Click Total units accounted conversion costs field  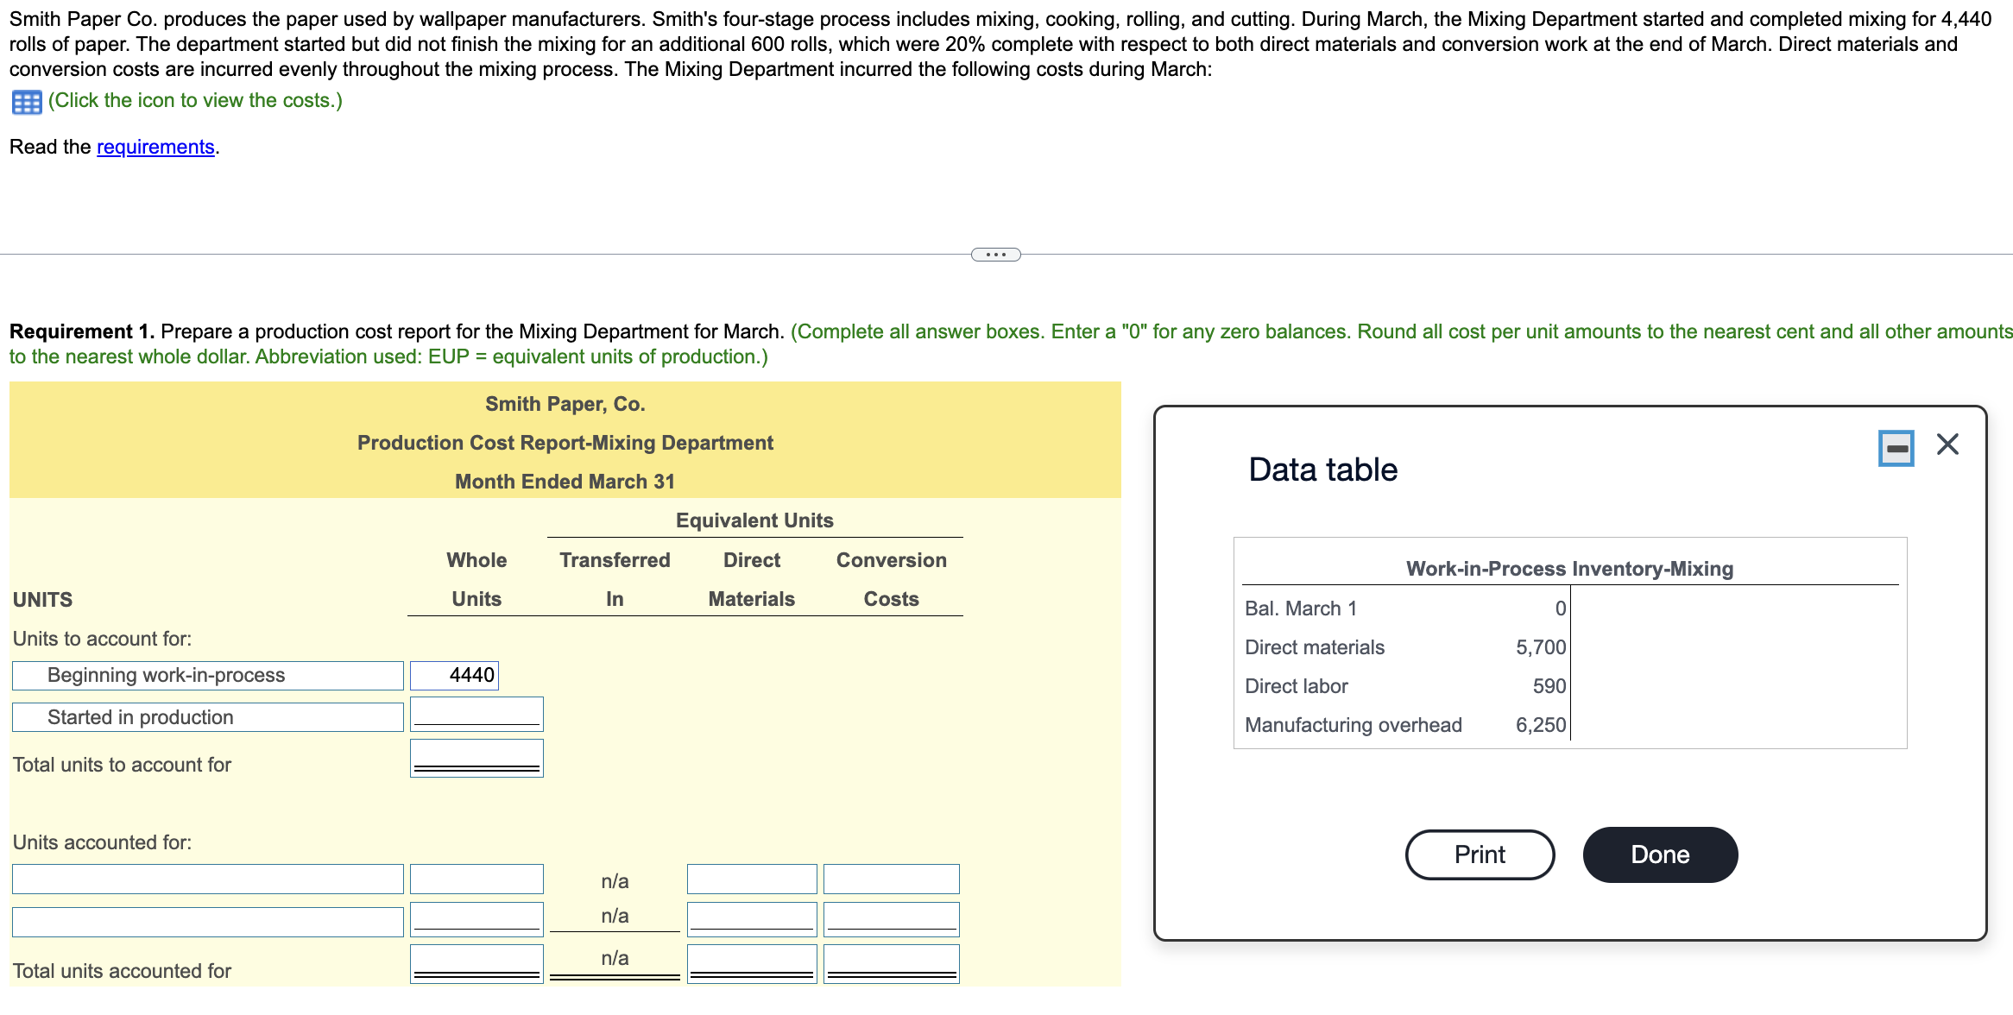point(892,963)
